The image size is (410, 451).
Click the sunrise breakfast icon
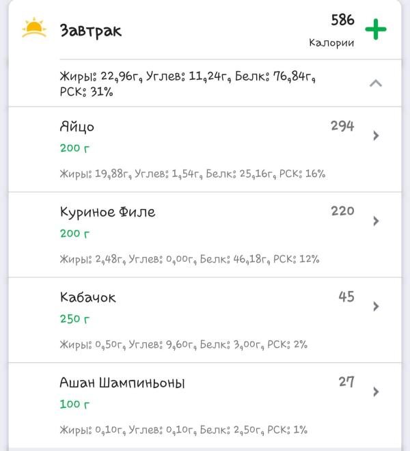coord(33,29)
